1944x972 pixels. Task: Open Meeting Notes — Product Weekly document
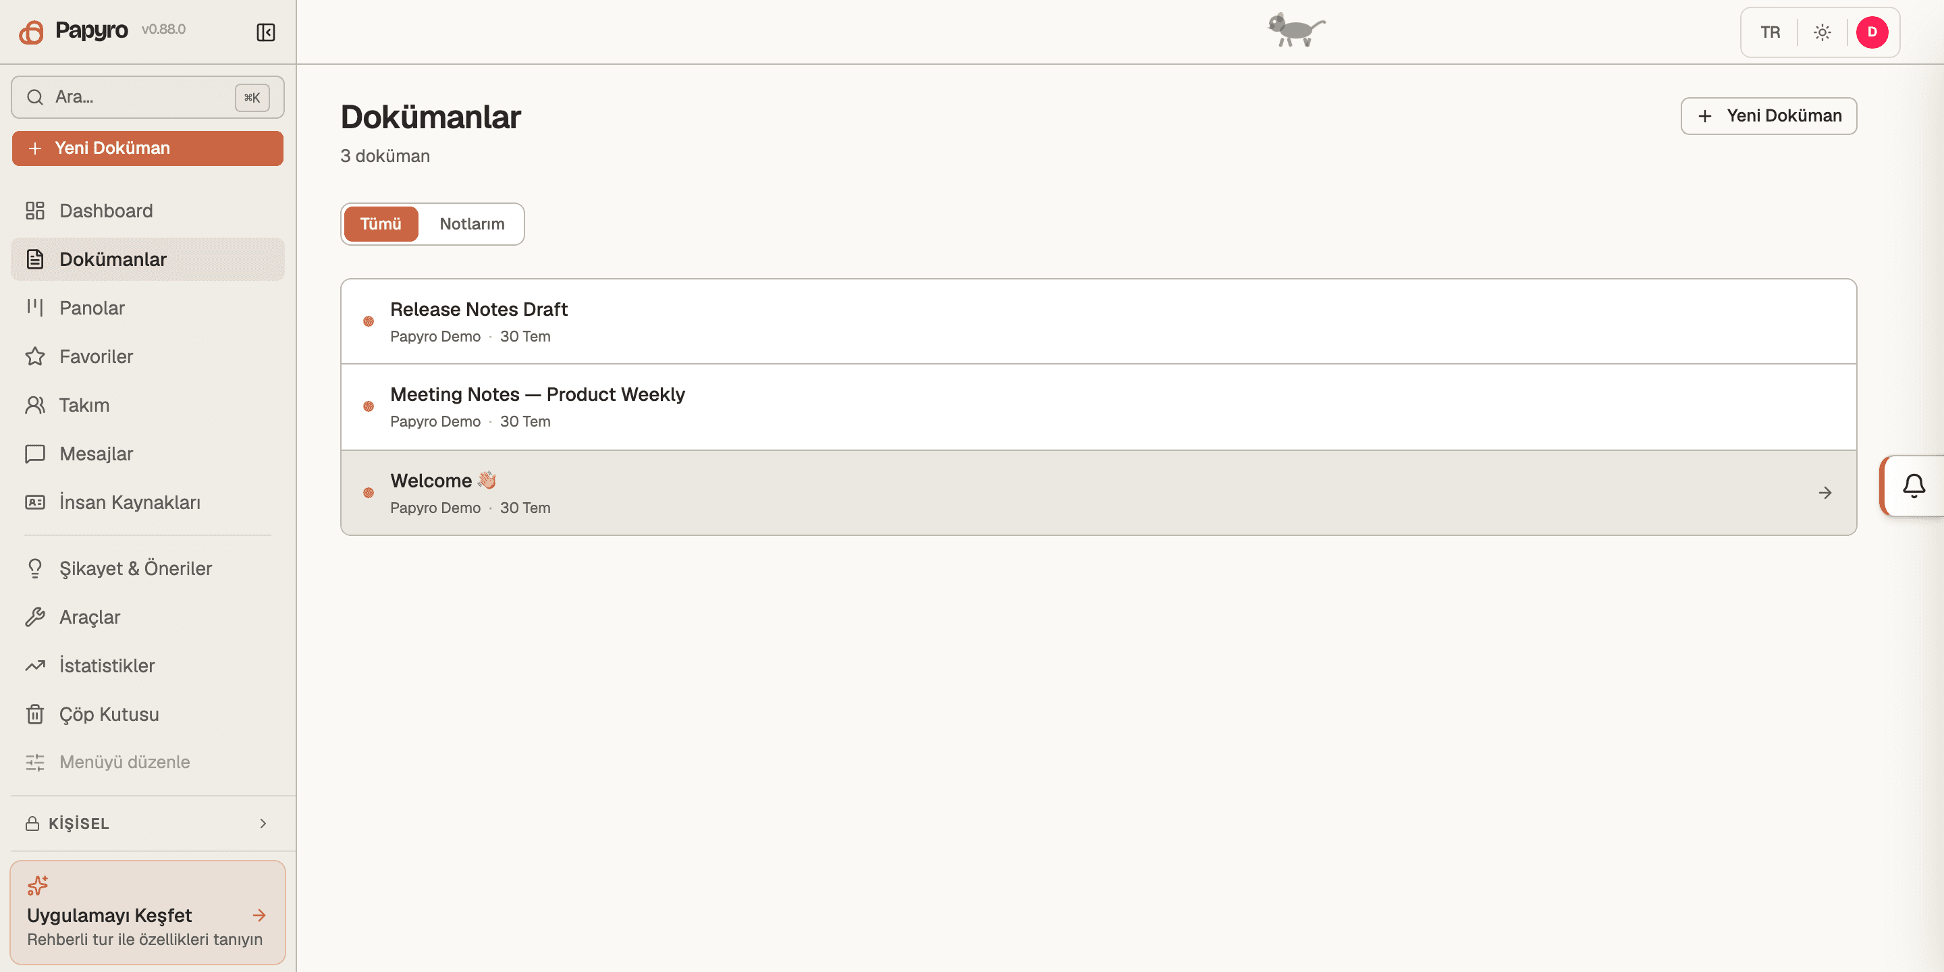pos(1098,407)
